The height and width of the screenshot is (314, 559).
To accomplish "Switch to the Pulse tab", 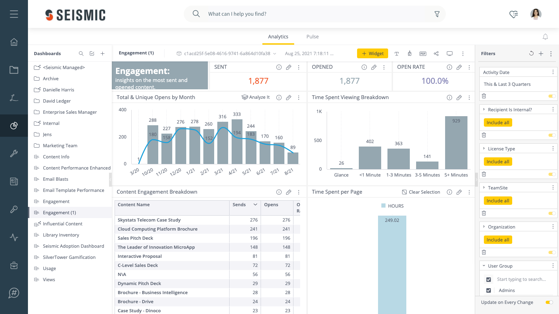I will (x=312, y=37).
